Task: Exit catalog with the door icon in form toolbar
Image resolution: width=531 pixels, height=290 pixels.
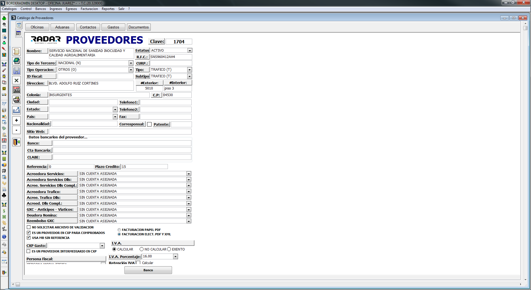Action: click(x=17, y=142)
